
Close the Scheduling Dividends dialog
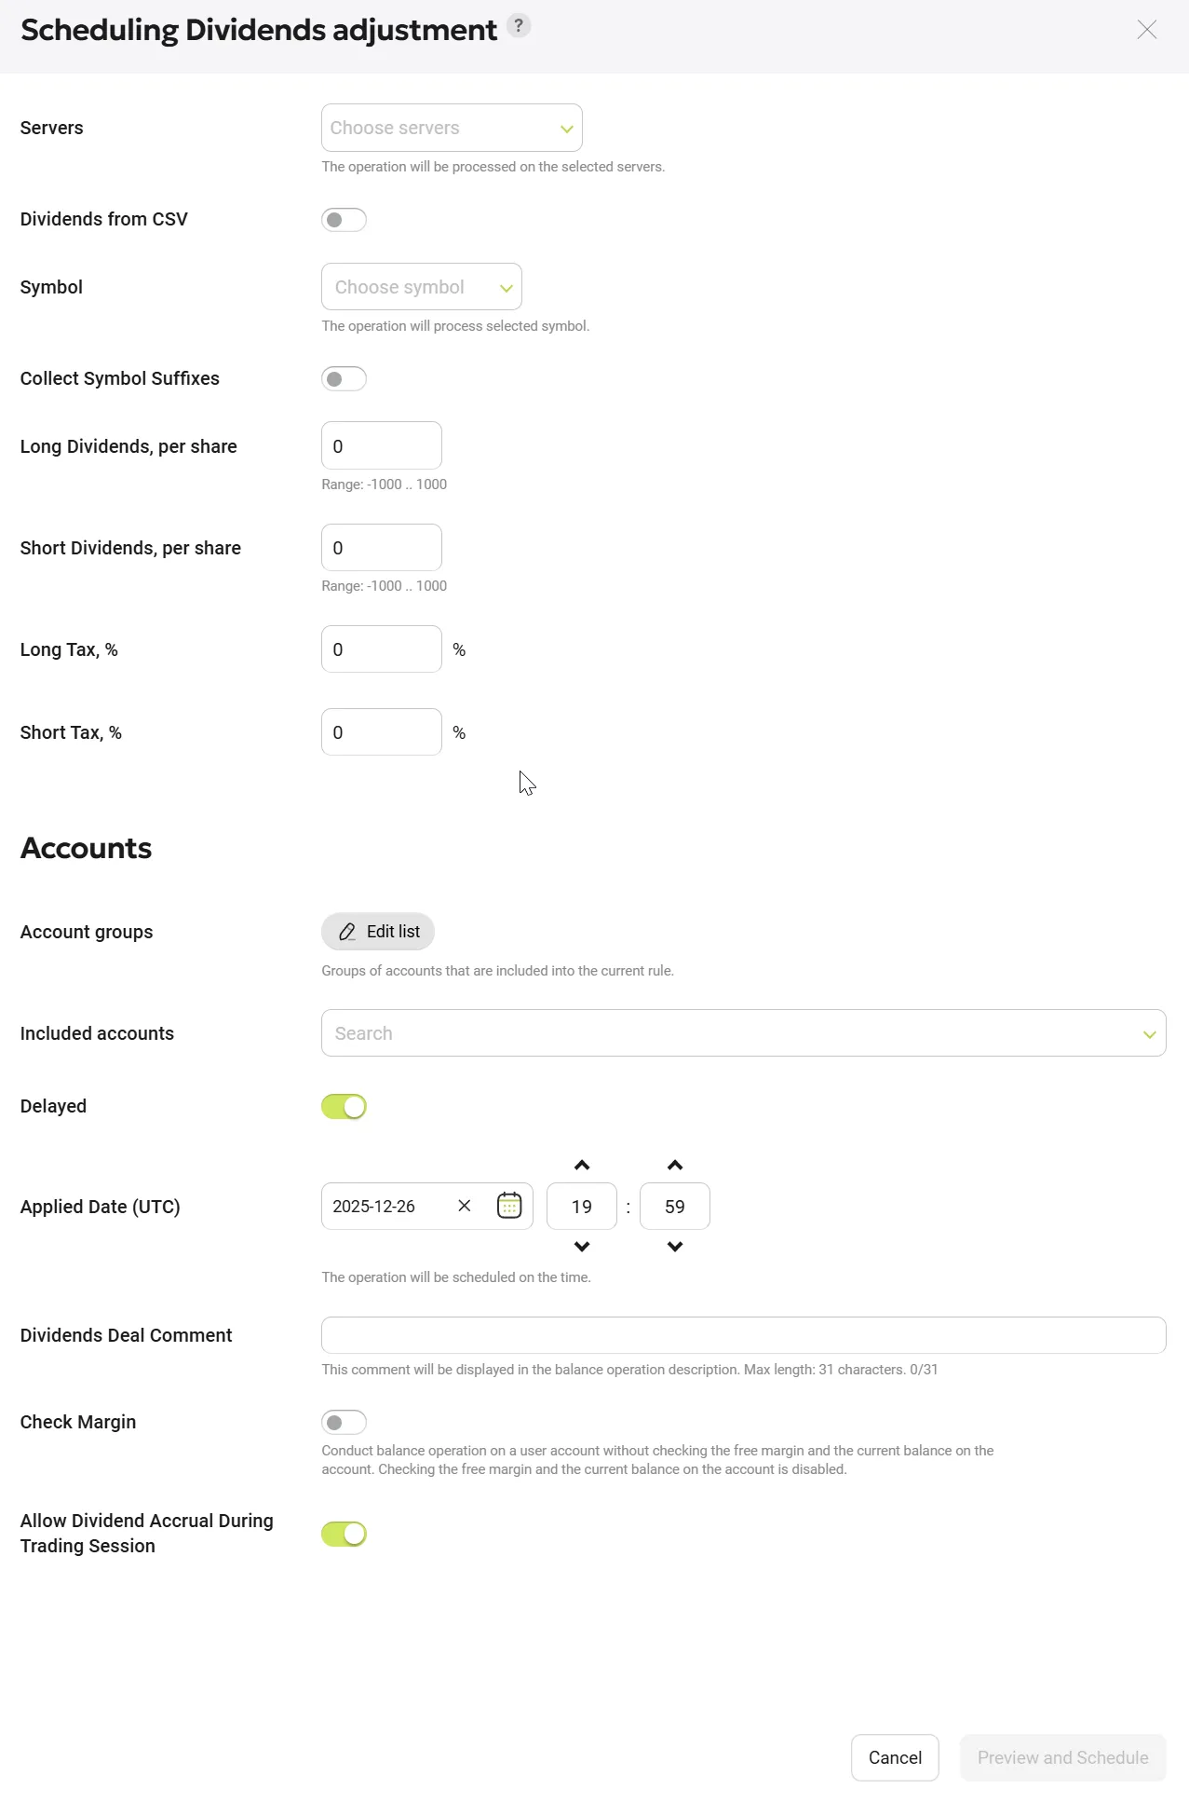(x=1146, y=30)
